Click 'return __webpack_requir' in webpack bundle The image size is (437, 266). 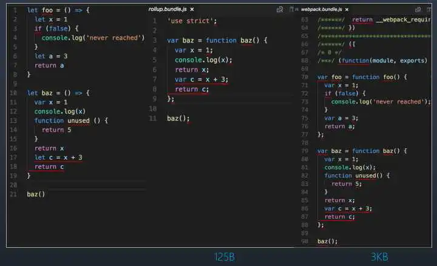391,19
